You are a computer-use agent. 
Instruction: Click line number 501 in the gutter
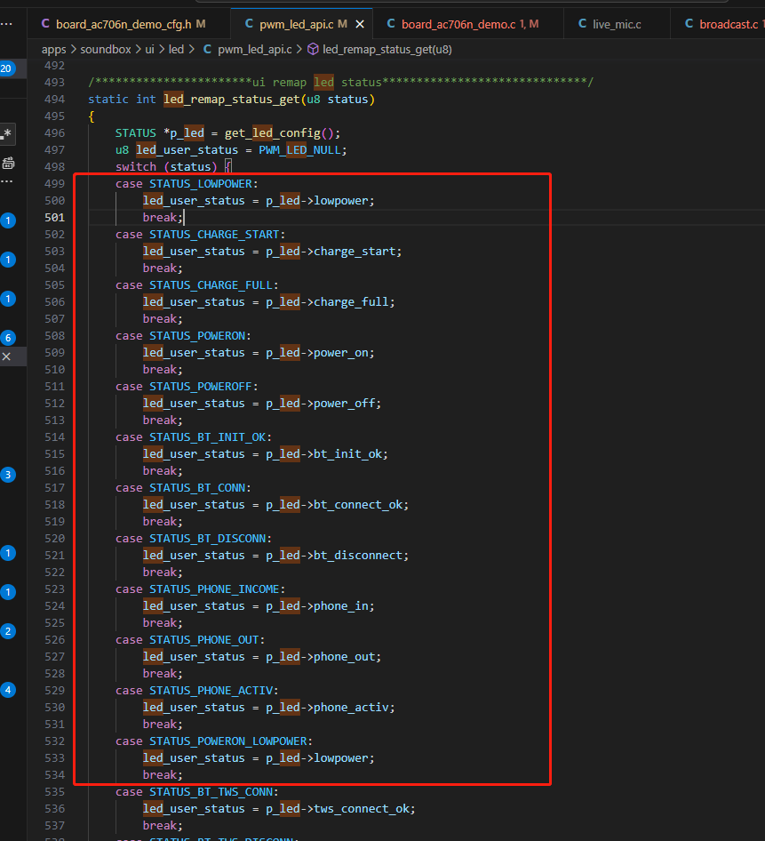click(x=55, y=217)
